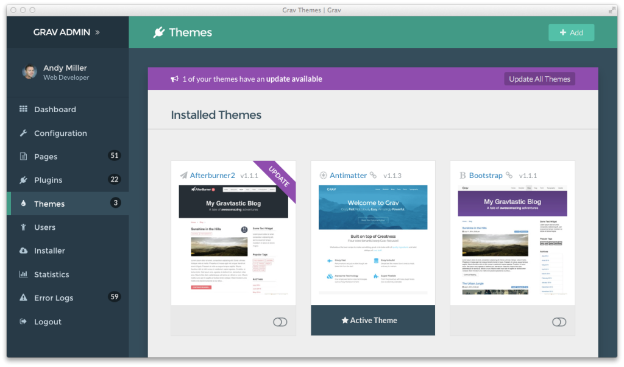The width and height of the screenshot is (624, 367).
Task: Open Users menu item
Action: click(68, 227)
